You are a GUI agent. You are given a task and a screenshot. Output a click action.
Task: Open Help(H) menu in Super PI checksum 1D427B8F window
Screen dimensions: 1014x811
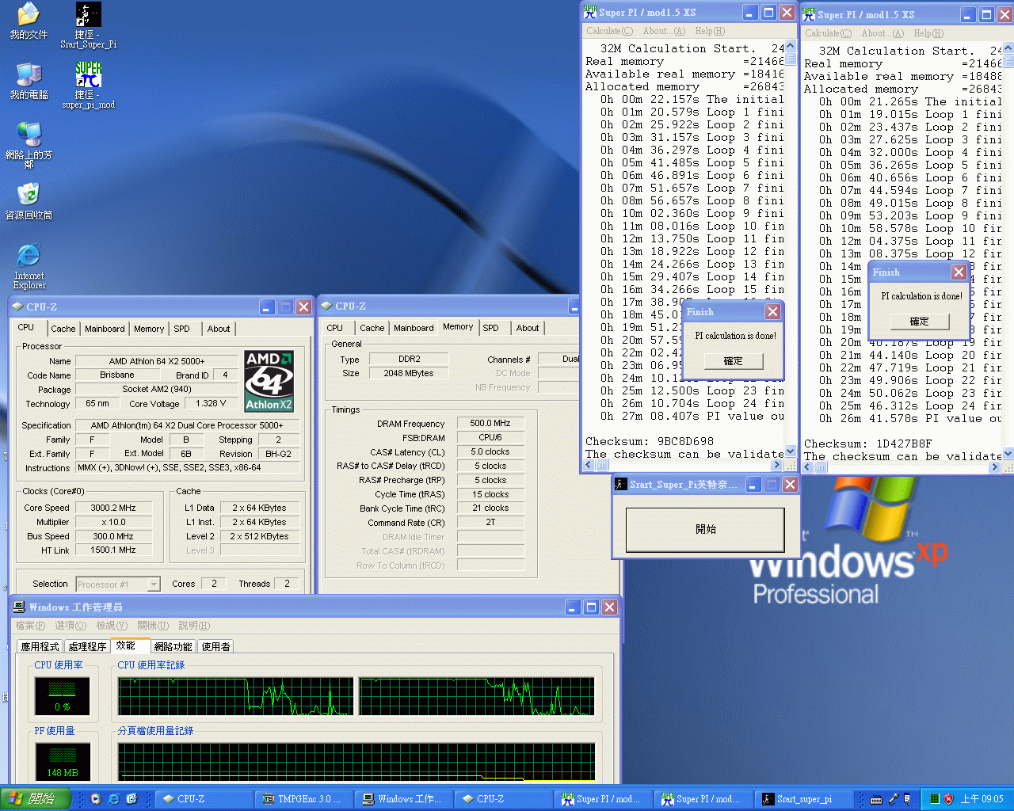(928, 33)
